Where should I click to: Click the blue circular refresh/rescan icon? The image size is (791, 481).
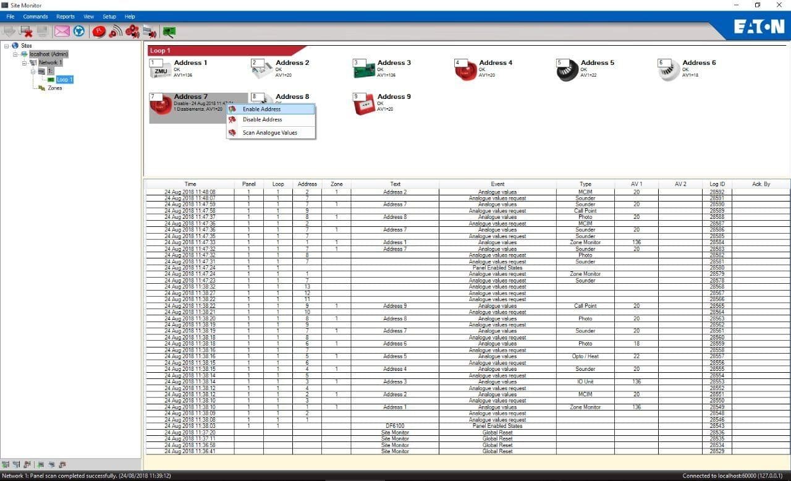[78, 31]
